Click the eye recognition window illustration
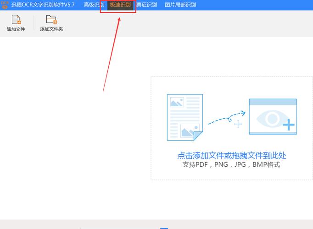 [273, 117]
